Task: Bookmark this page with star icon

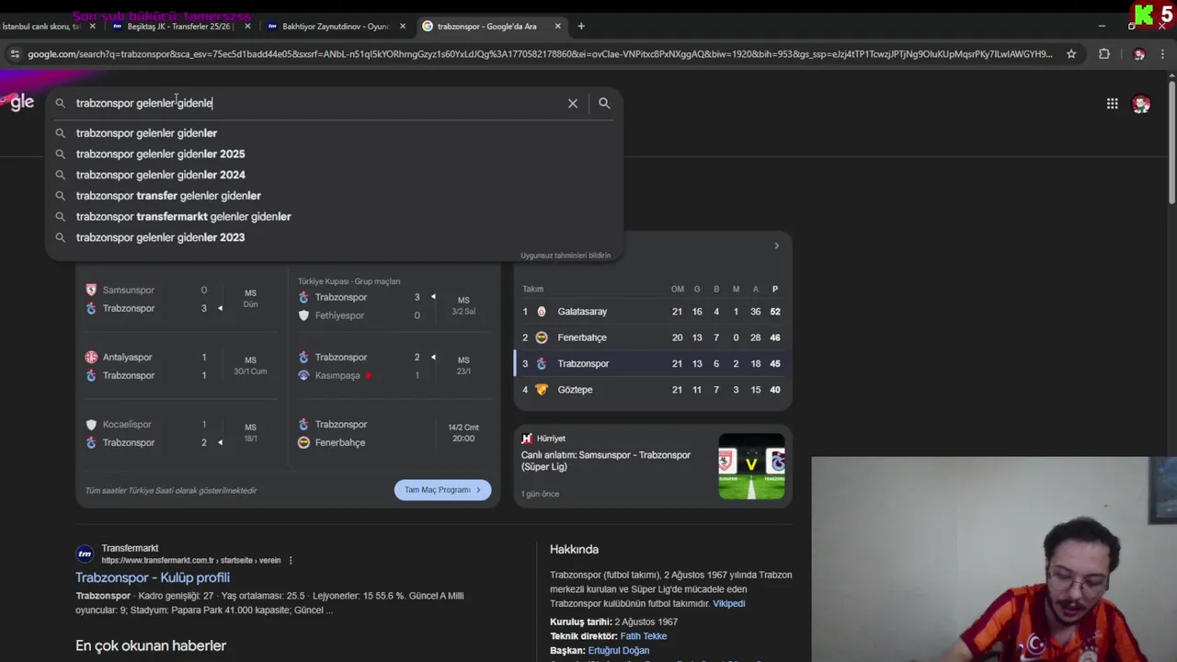Action: [x=1071, y=54]
